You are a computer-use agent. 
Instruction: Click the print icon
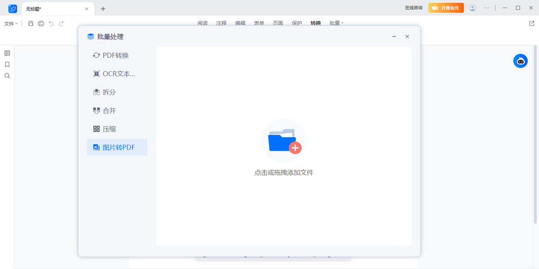click(41, 23)
